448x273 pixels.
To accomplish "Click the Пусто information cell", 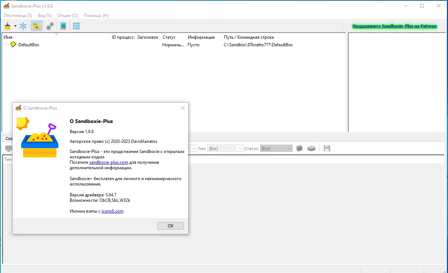I will click(193, 45).
